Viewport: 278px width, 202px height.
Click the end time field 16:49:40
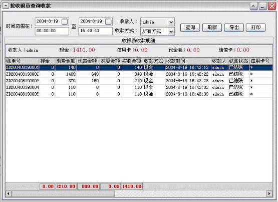click(x=95, y=31)
